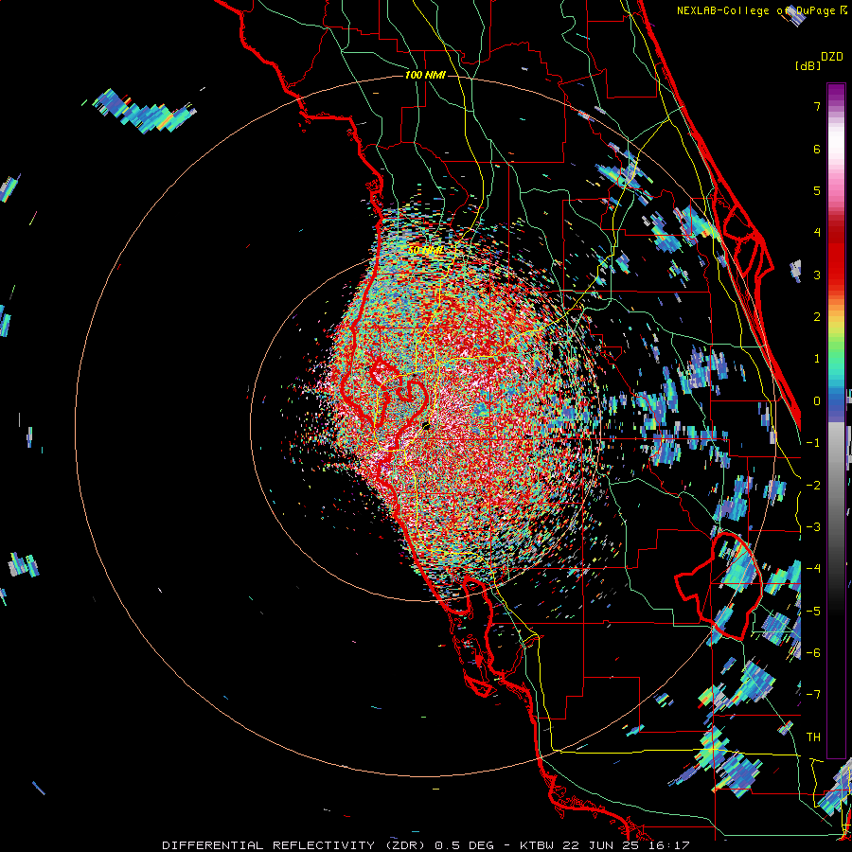
Task: Click the "50 NMI" range ring label
Action: 424,251
